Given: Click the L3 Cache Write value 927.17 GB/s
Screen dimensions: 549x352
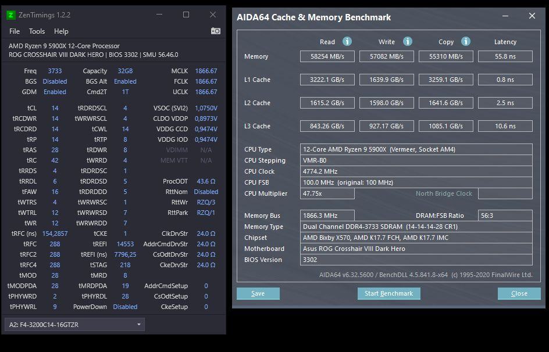Looking at the screenshot, I should tap(387, 126).
